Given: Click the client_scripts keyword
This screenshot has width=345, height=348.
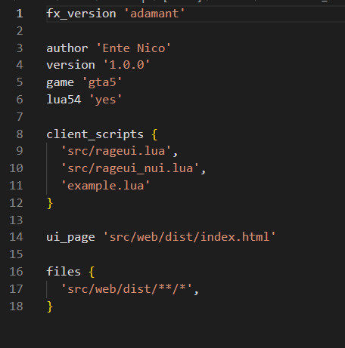Looking at the screenshot, I should click(x=95, y=134).
